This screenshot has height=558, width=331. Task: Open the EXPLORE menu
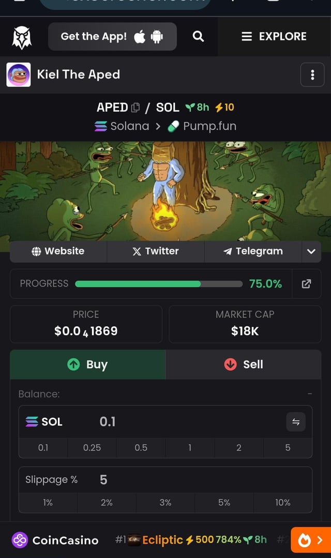click(x=274, y=36)
